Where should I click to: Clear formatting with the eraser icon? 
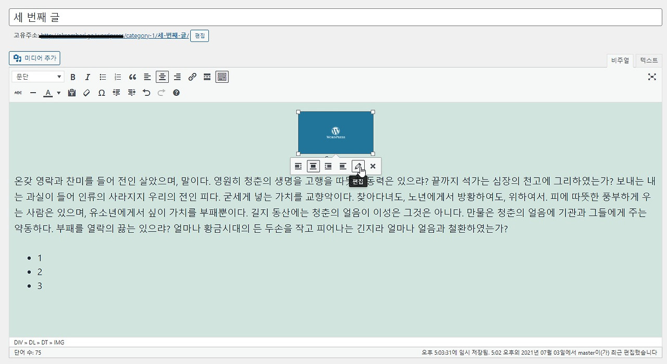[87, 93]
